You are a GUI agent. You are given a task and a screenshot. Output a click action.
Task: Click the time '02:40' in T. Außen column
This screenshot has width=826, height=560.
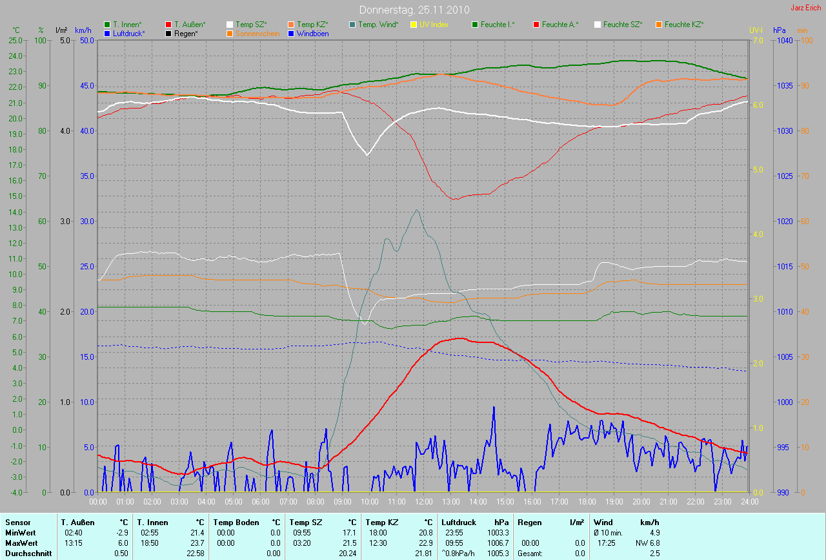[x=72, y=533]
